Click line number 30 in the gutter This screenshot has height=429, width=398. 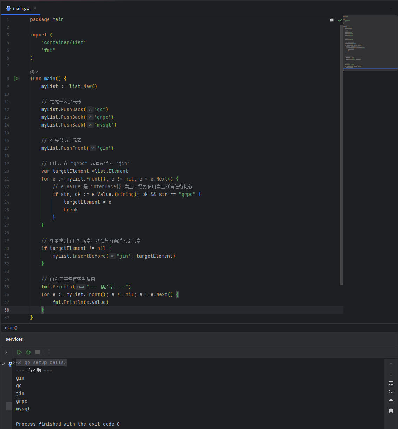click(x=7, y=248)
